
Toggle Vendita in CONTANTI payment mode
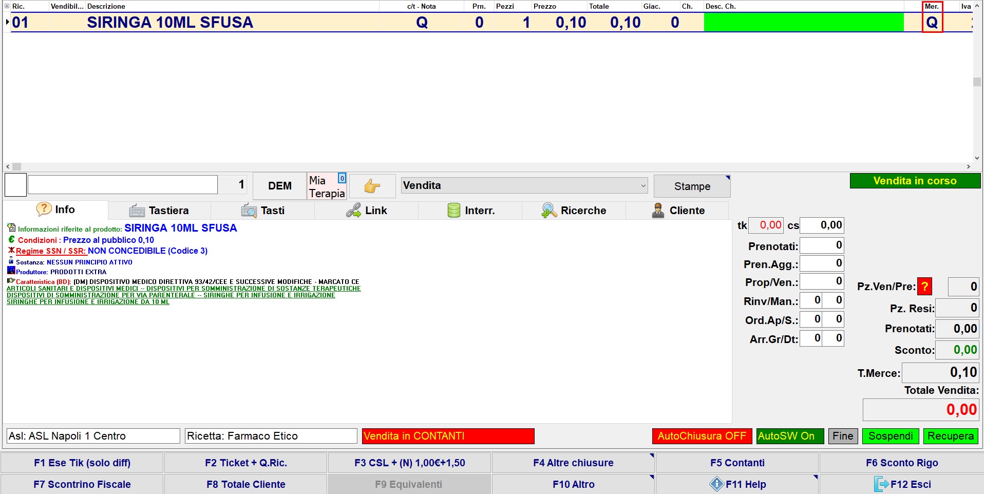click(448, 436)
